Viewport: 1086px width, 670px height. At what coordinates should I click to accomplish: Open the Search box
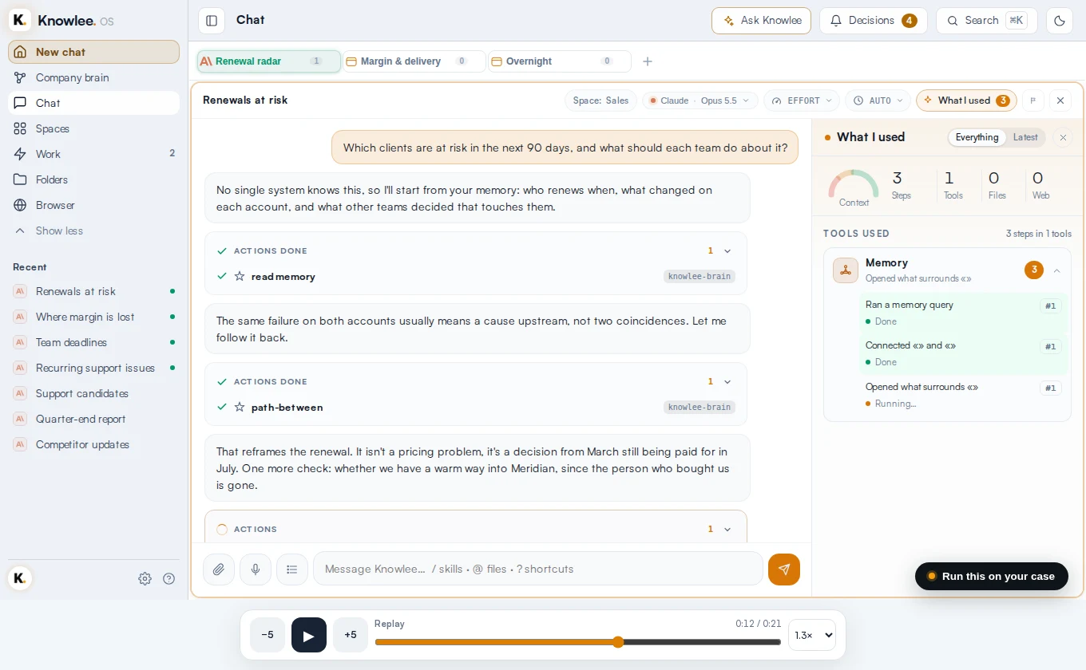point(986,21)
